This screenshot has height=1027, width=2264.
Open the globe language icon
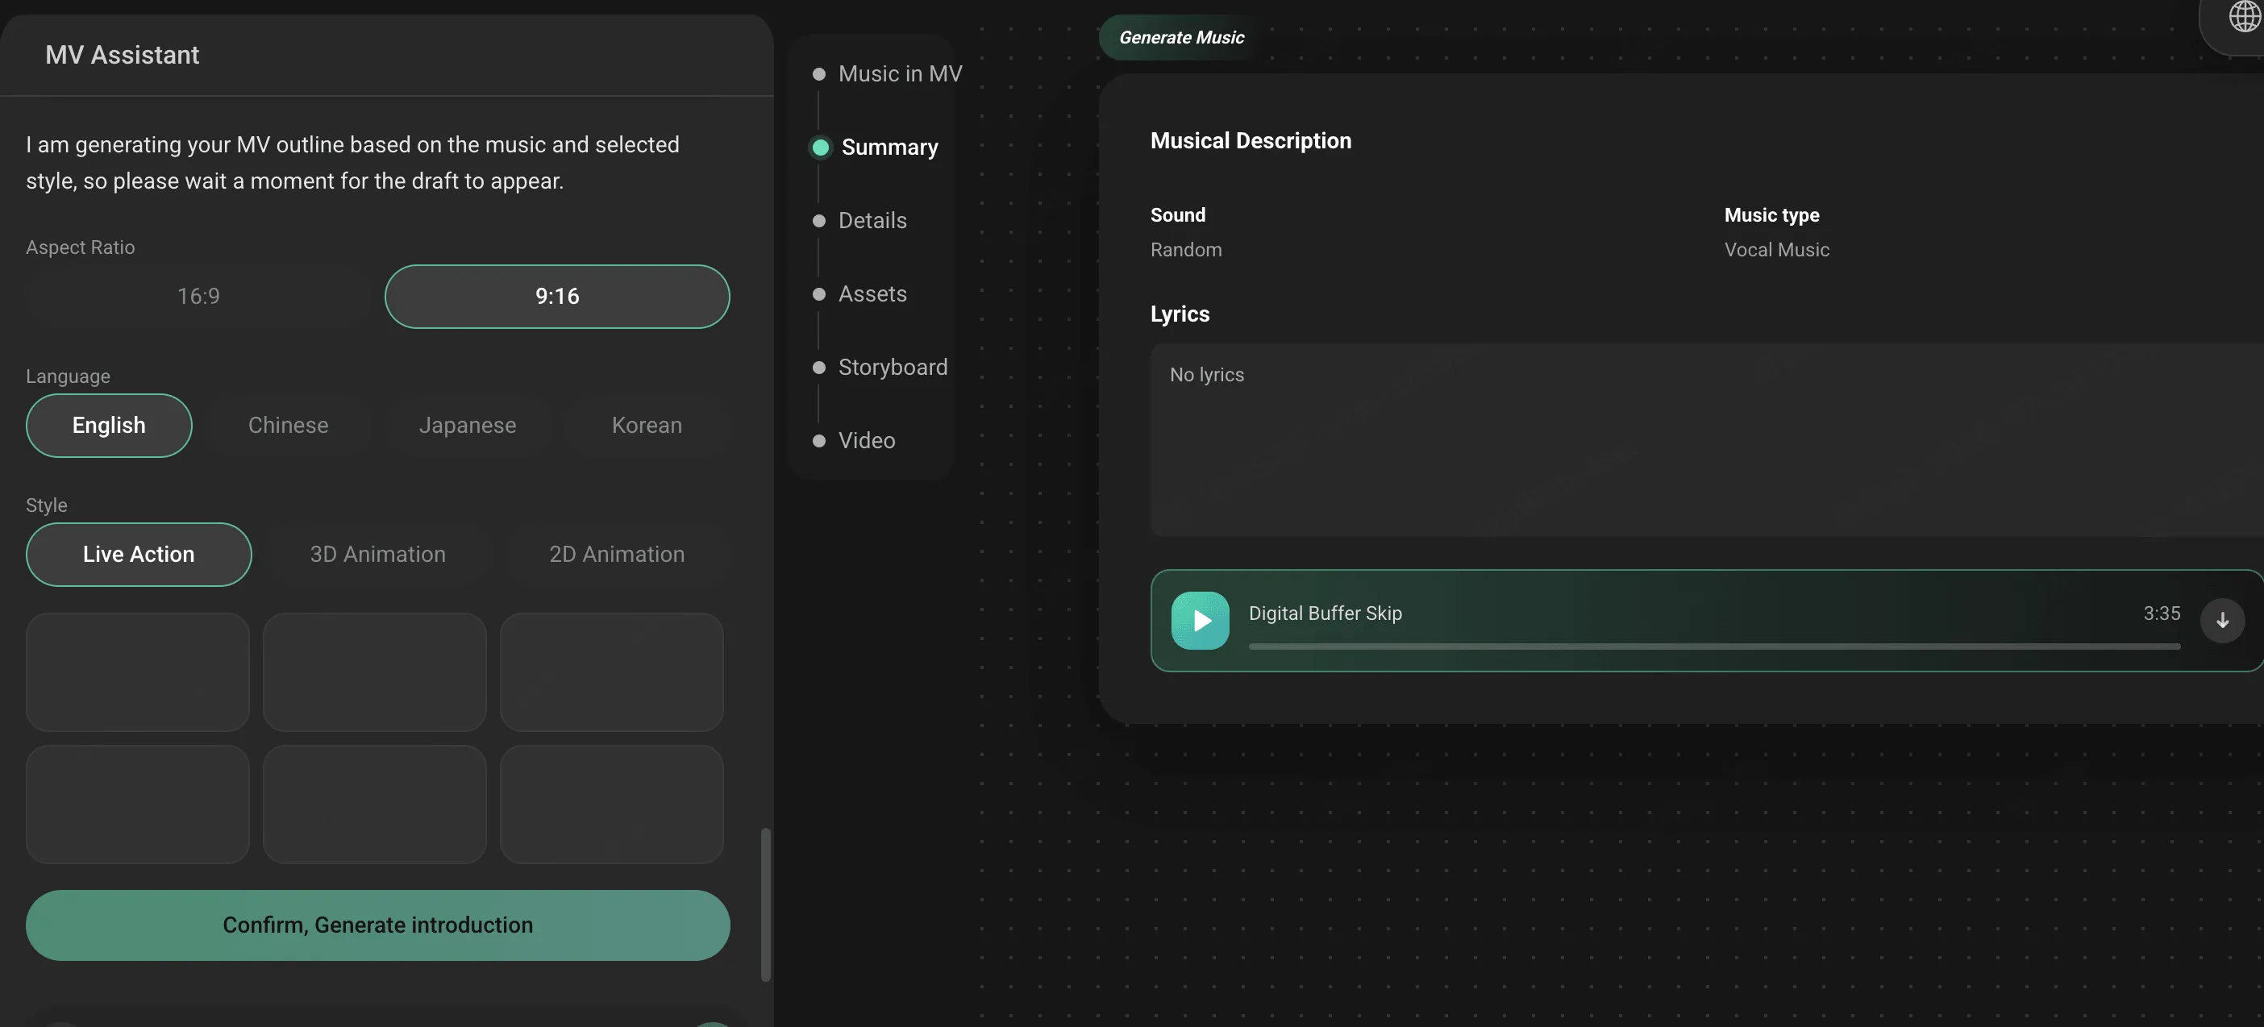[x=2245, y=16]
